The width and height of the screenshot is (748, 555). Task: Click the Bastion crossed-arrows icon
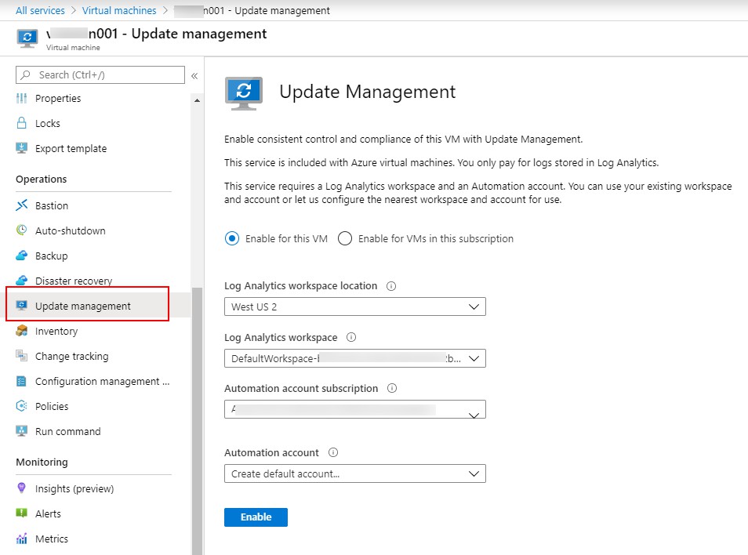tap(21, 205)
